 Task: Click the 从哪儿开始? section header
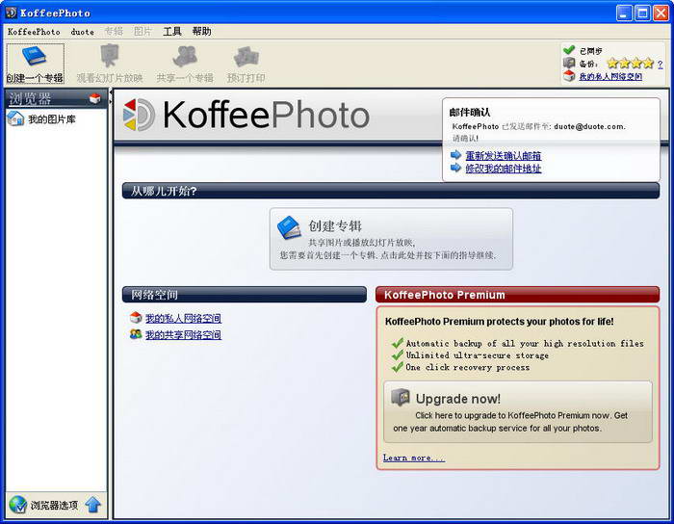click(x=391, y=191)
